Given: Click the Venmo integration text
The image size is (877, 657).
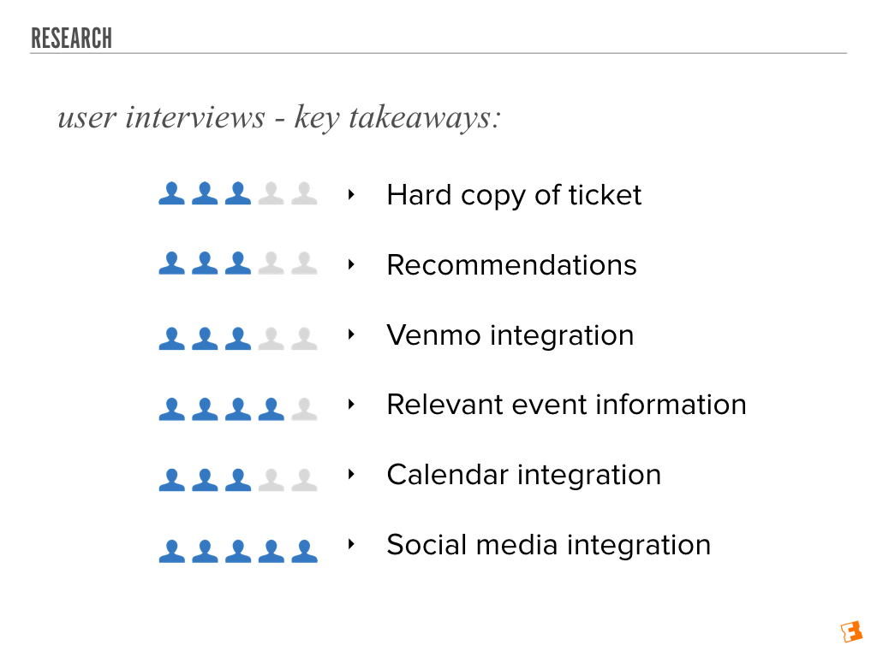Looking at the screenshot, I should tap(510, 335).
